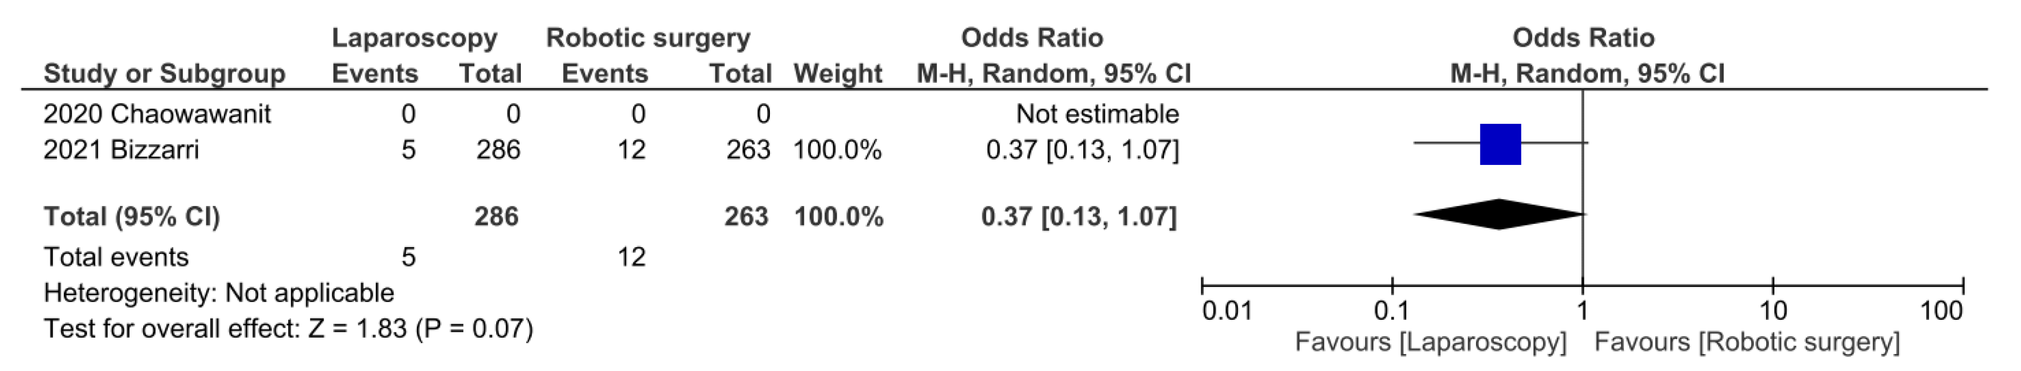Click the Bizzarri 100.0% weight value

point(837,149)
